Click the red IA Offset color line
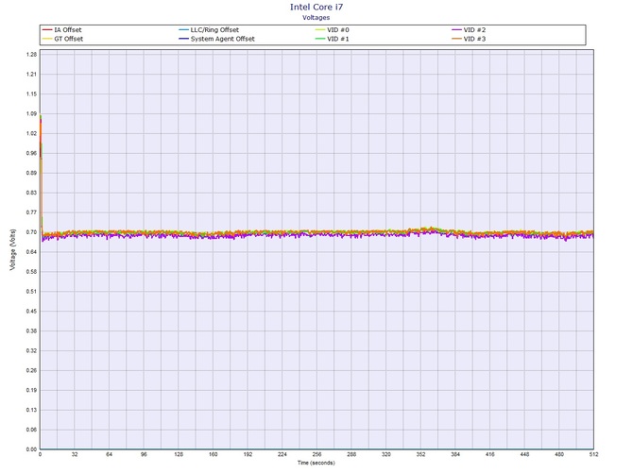 [47, 30]
